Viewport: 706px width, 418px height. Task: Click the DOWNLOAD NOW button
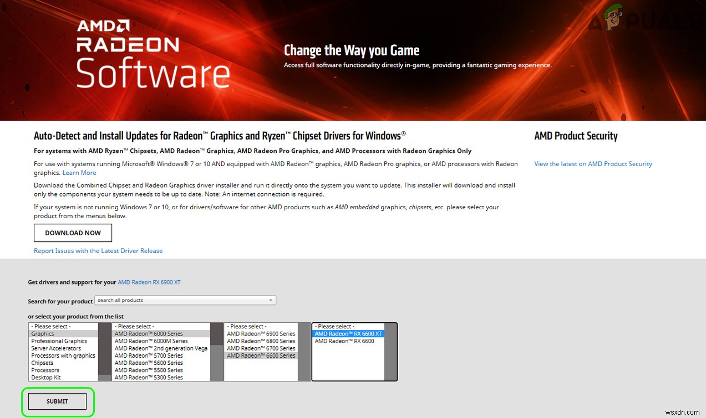[x=73, y=233]
